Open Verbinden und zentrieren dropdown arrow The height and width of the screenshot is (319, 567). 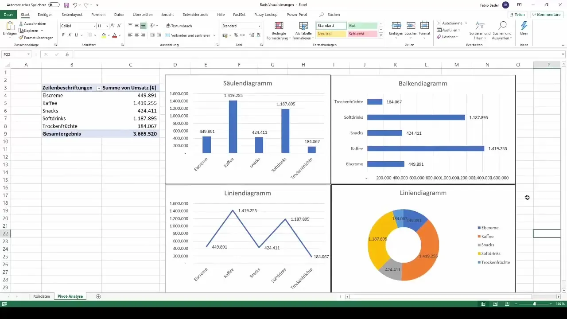pyautogui.click(x=214, y=35)
